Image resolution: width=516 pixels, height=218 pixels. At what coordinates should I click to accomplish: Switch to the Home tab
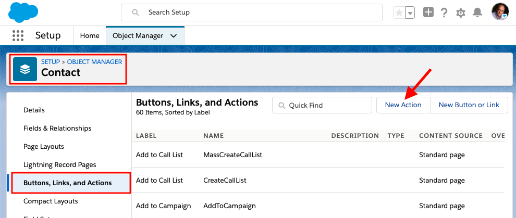coord(90,35)
